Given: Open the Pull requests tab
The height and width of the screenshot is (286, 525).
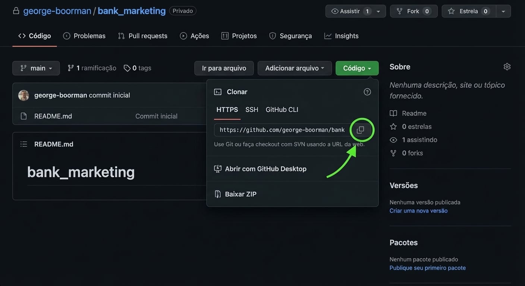Looking at the screenshot, I should [142, 36].
